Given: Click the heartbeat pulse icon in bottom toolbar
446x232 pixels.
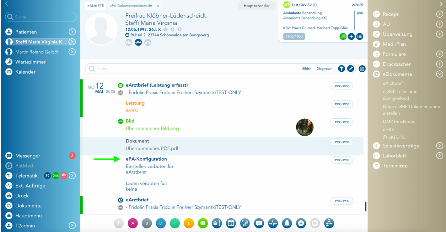Looking at the screenshot, I should coord(273,223).
